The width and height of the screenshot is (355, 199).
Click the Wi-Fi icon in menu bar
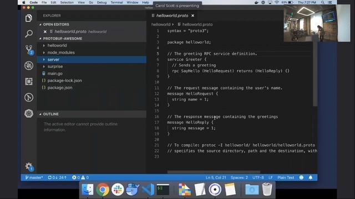pyautogui.click(x=277, y=2)
